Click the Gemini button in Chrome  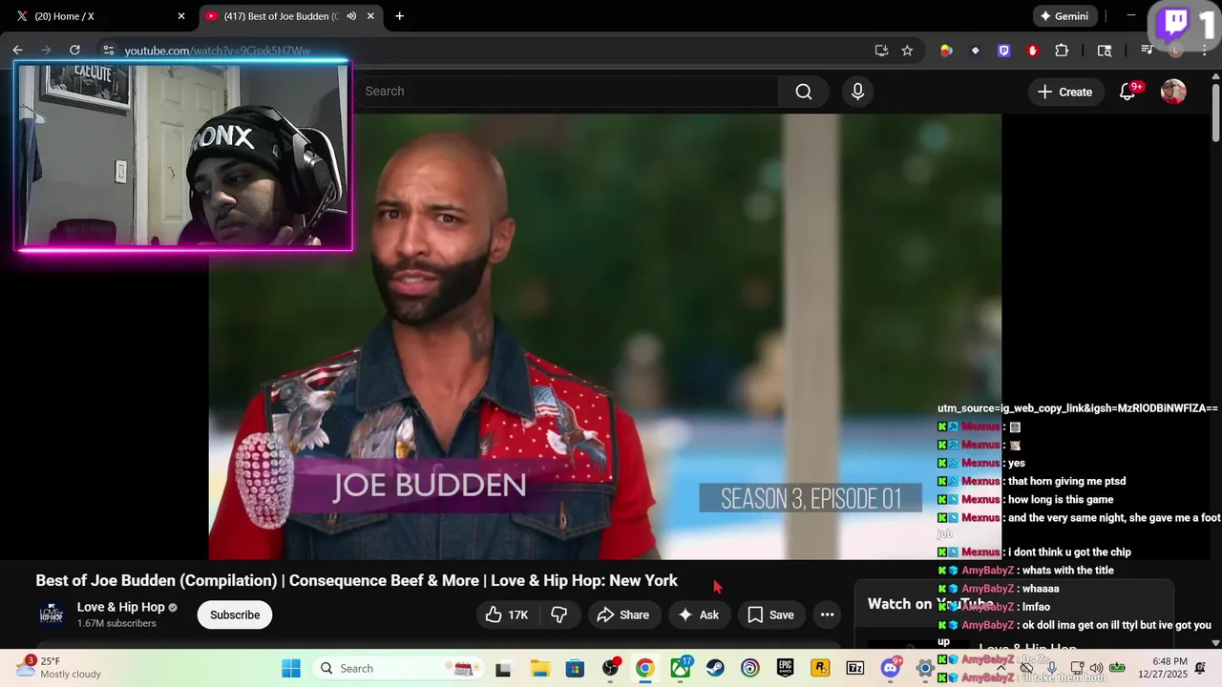click(x=1064, y=16)
